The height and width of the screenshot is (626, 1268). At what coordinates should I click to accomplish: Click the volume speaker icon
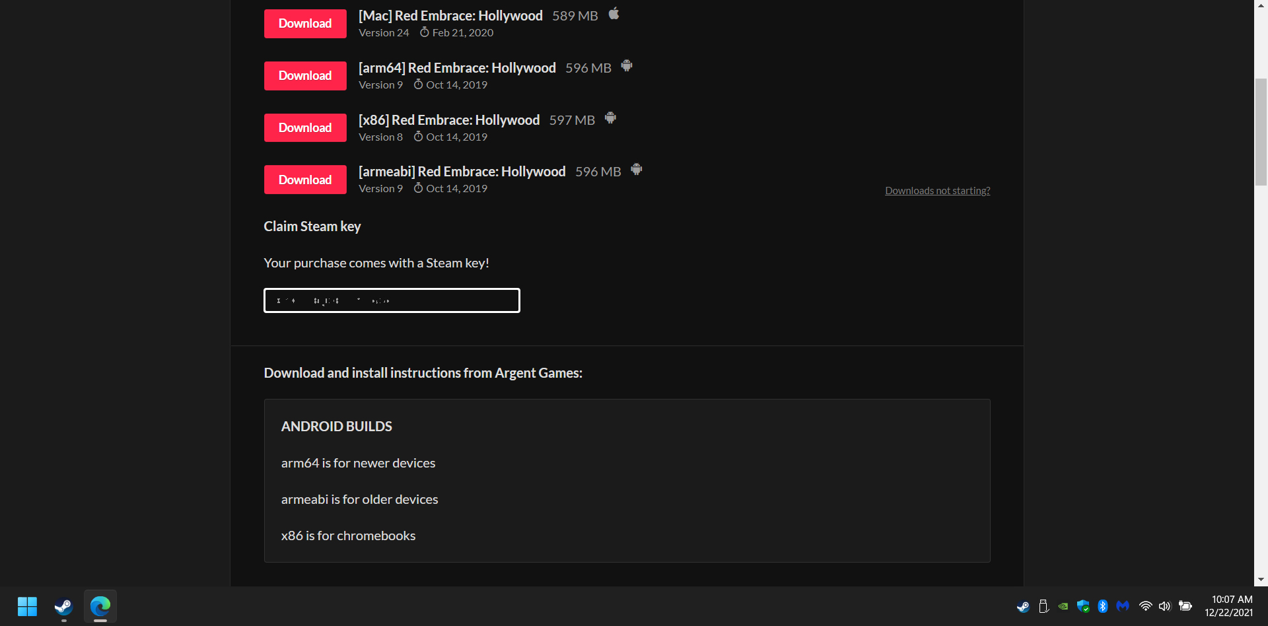(x=1165, y=606)
